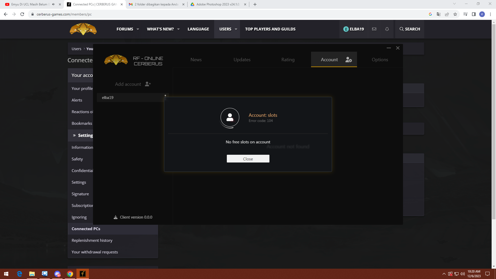Open the Options tab in launcher
The width and height of the screenshot is (496, 279).
(x=380, y=60)
